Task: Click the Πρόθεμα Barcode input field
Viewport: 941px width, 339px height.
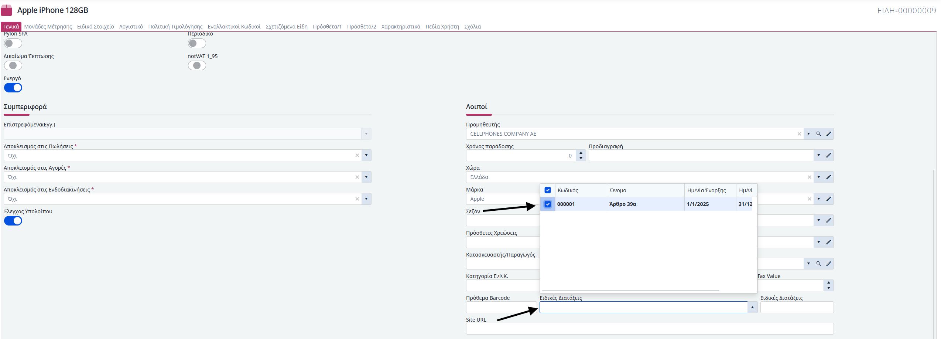Action: 502,307
